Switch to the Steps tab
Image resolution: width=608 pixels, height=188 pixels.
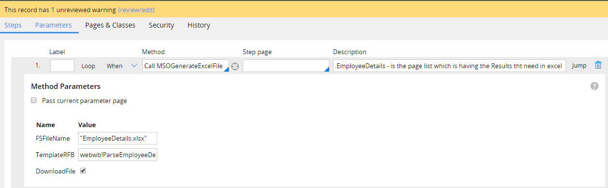(x=13, y=25)
